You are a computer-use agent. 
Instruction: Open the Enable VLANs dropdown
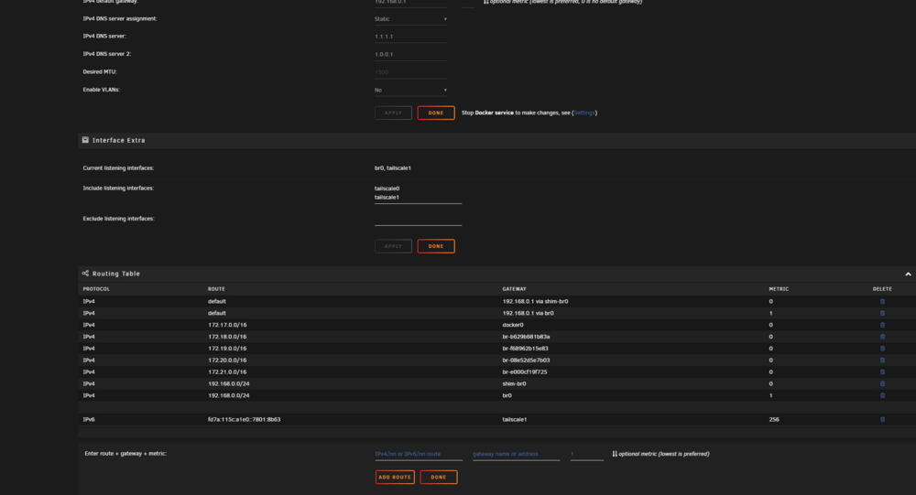point(410,90)
